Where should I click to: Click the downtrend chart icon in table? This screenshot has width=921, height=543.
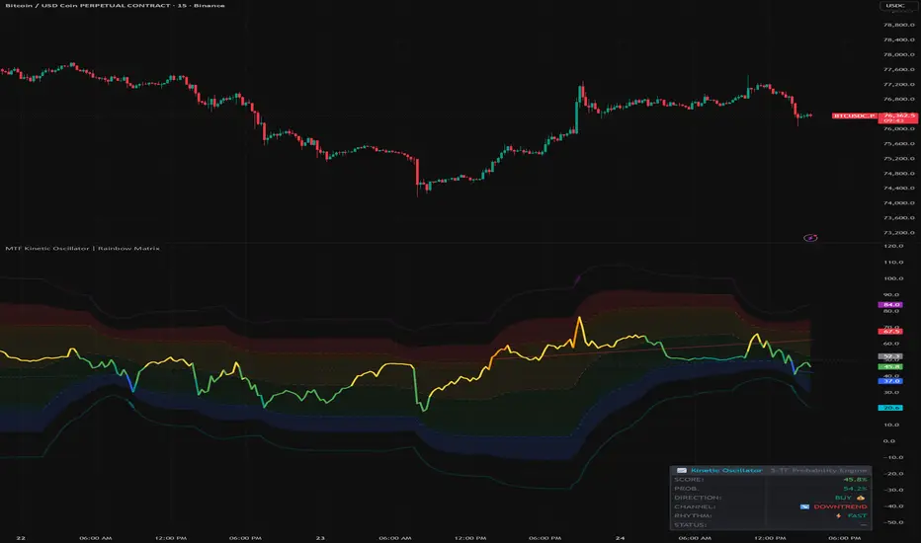pyautogui.click(x=804, y=506)
